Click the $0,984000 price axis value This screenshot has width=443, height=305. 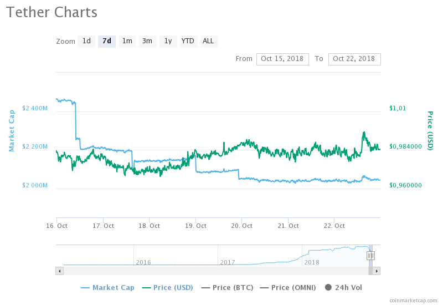click(x=405, y=146)
